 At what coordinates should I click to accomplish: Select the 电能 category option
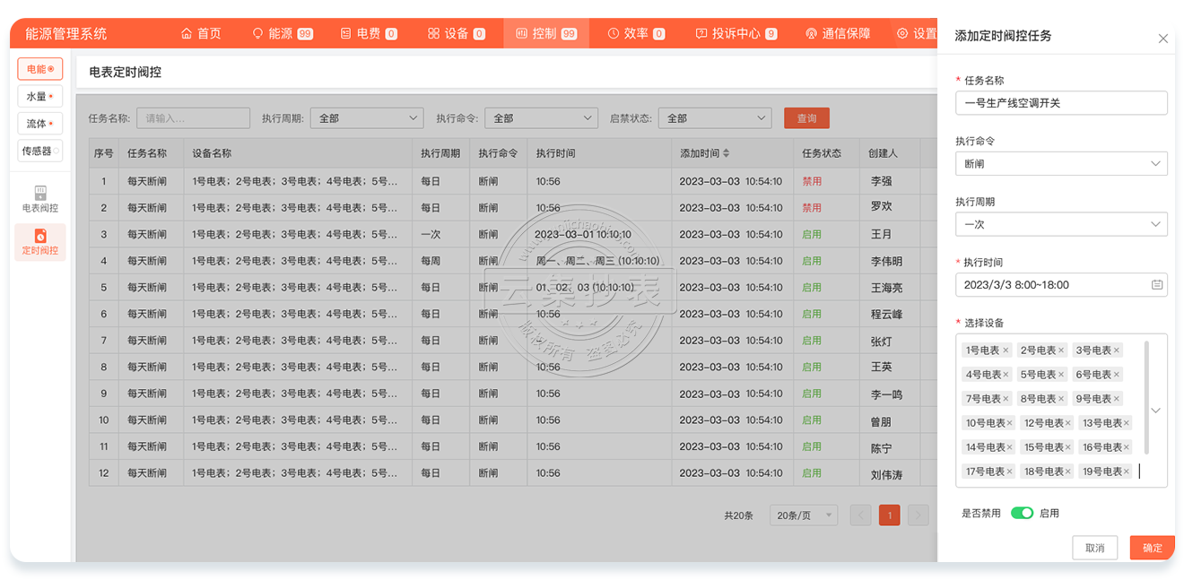[x=39, y=69]
